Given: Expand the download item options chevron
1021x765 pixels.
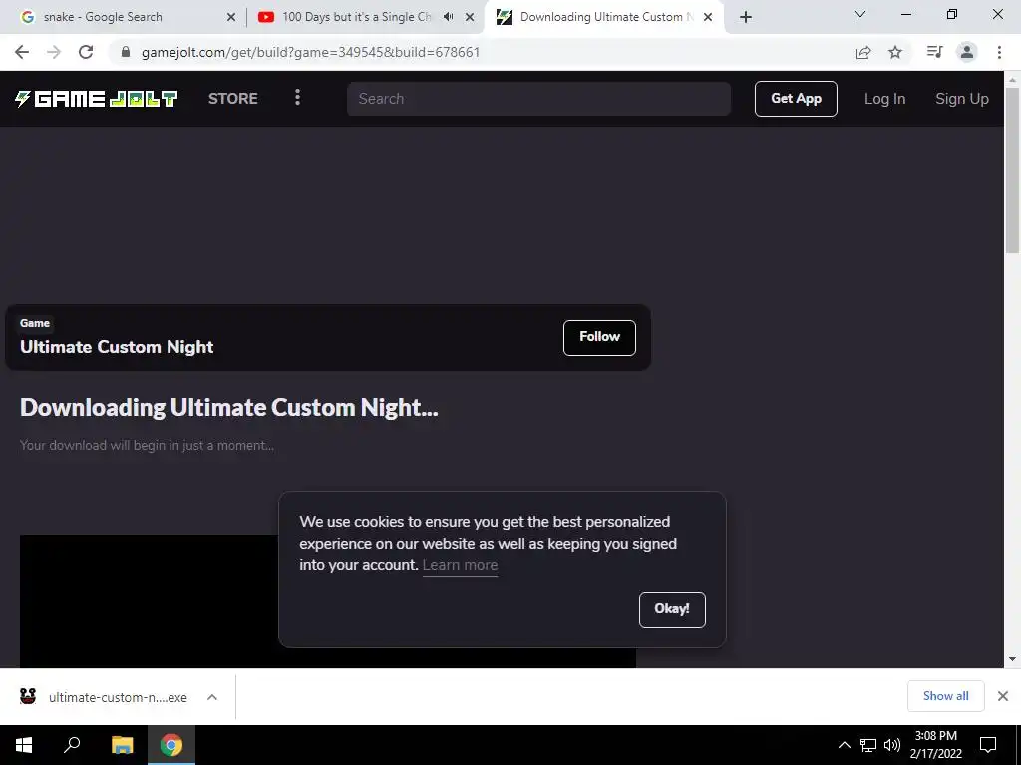Looking at the screenshot, I should coord(212,697).
